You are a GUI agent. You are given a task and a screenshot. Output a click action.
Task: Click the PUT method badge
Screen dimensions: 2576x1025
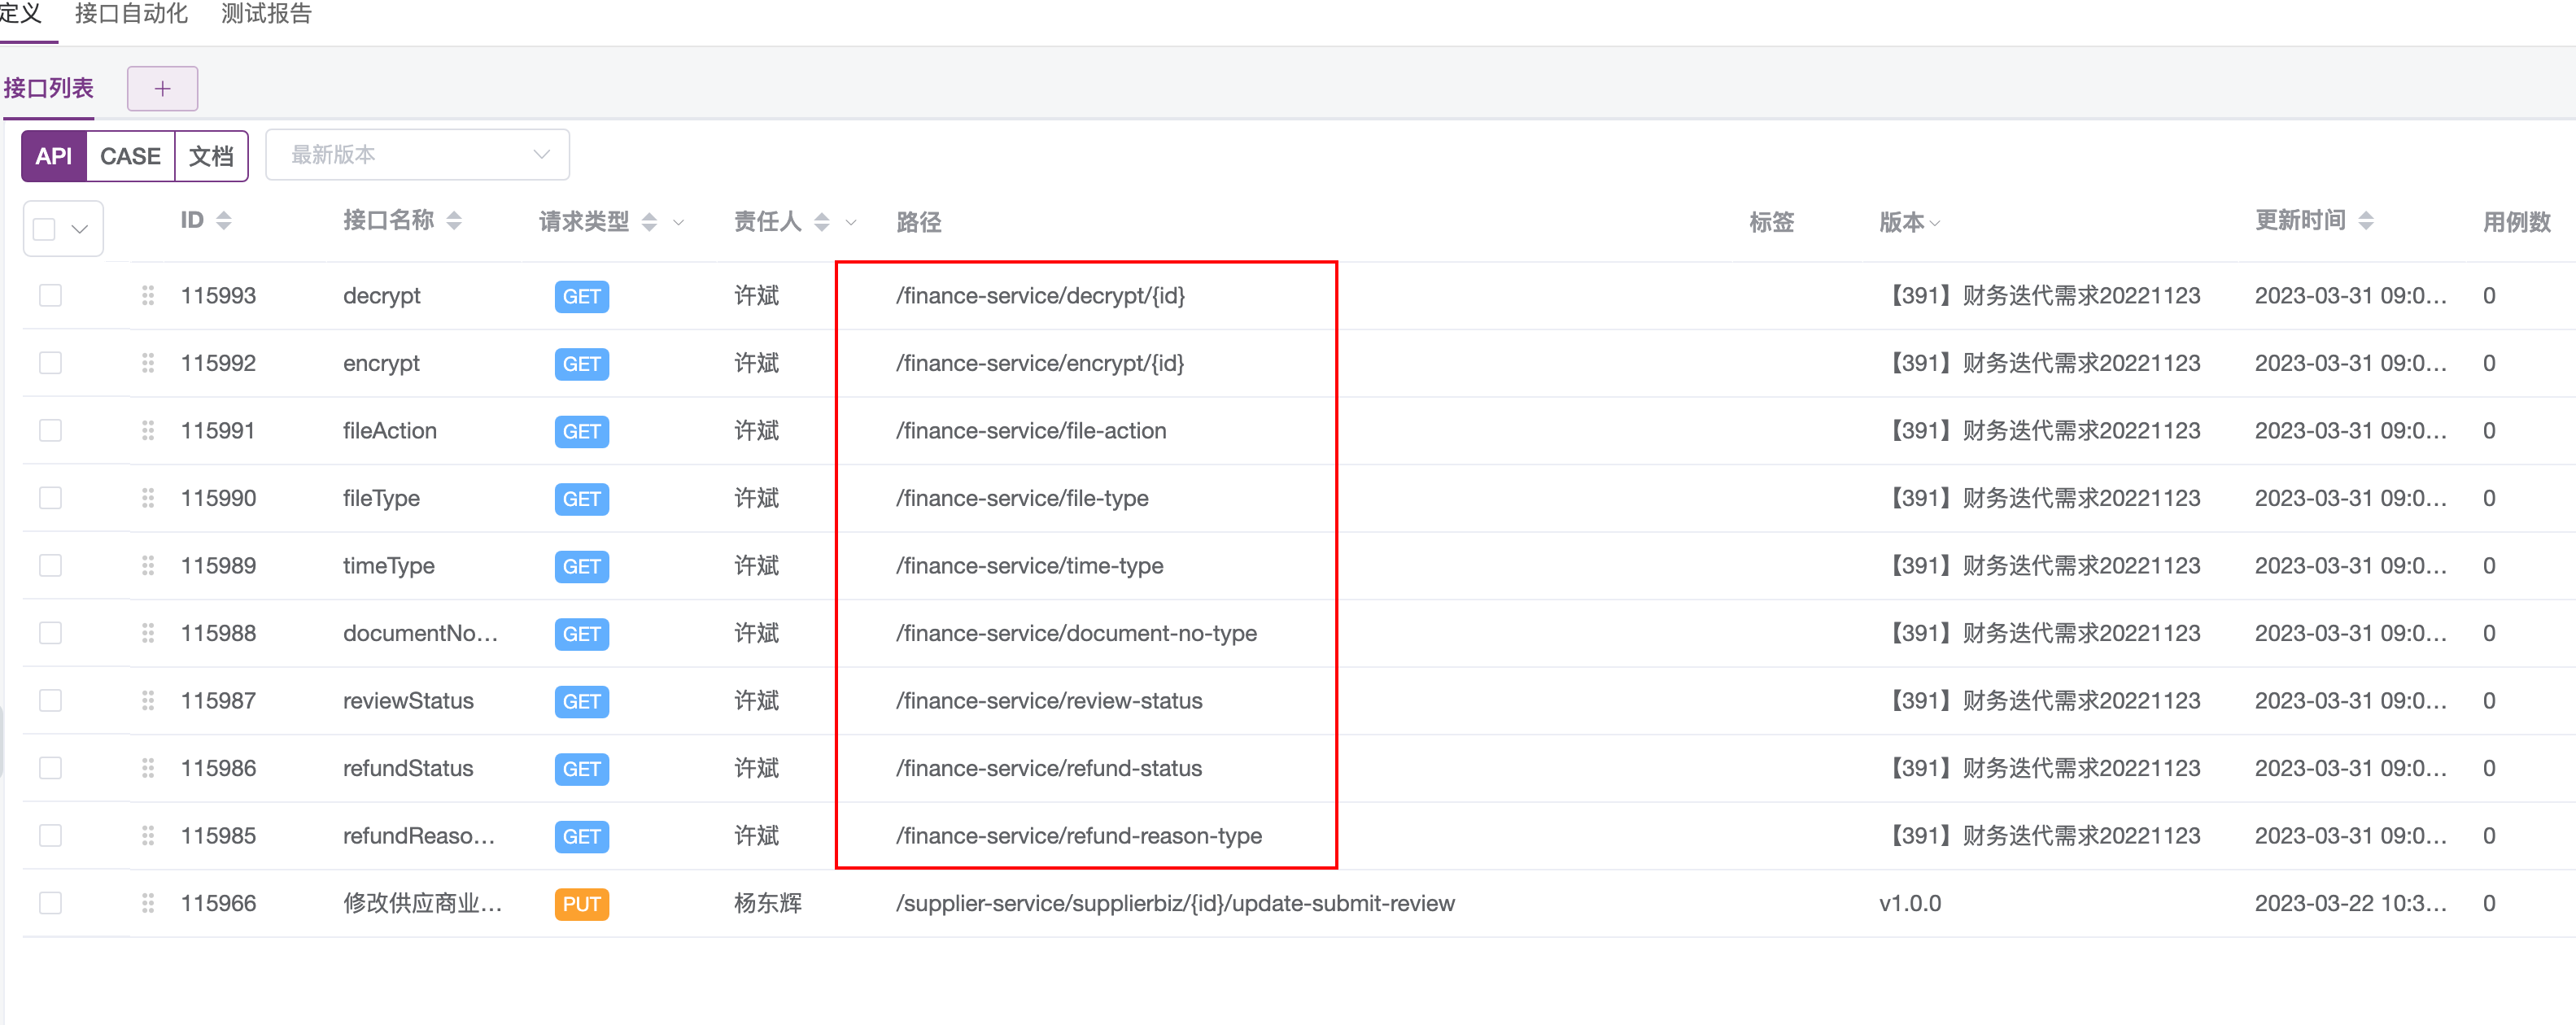click(581, 904)
